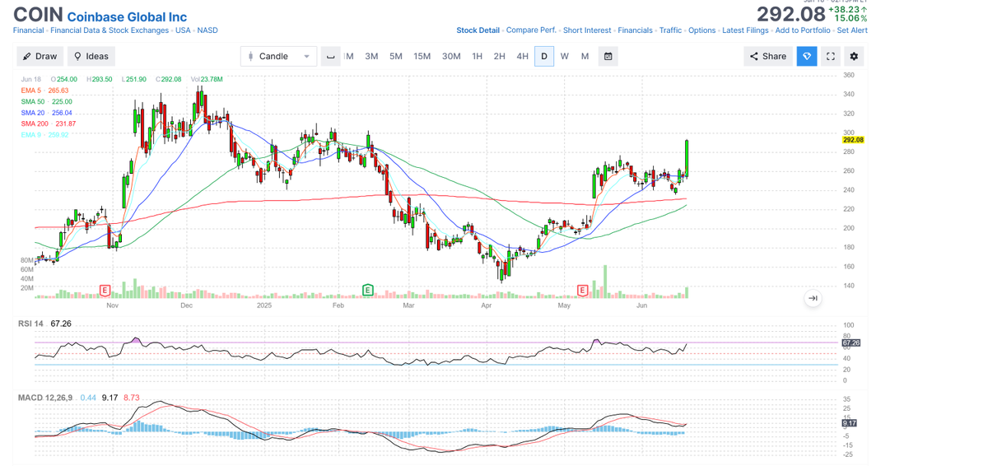Click the 292.08 price tag on axis
988x466 pixels.
tap(852, 140)
